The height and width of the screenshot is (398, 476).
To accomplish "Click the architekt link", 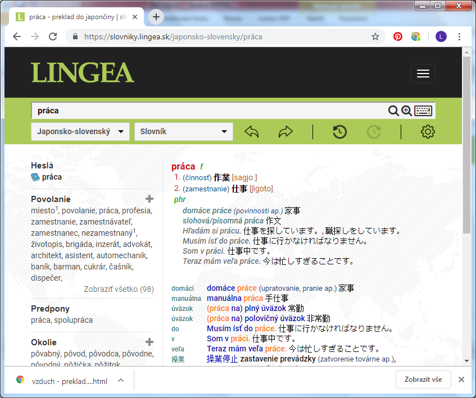I will [46, 255].
